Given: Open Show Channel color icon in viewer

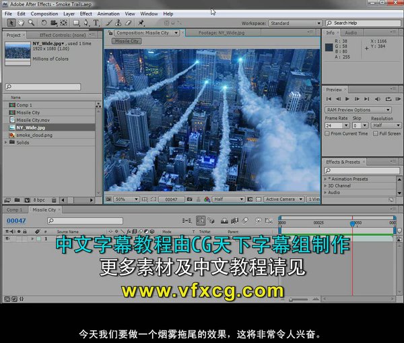Looking at the screenshot, I should [x=207, y=199].
